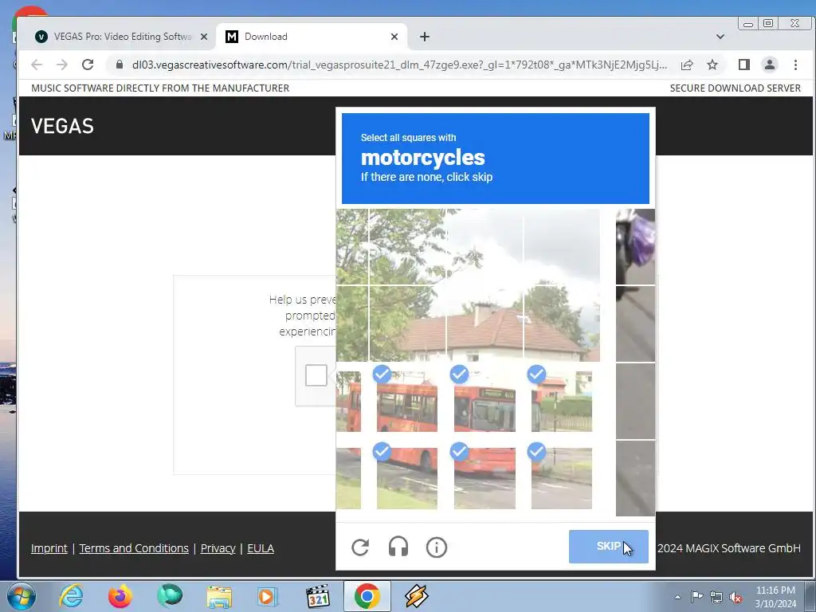Open the EULA link
This screenshot has height=612, width=816.
click(261, 548)
